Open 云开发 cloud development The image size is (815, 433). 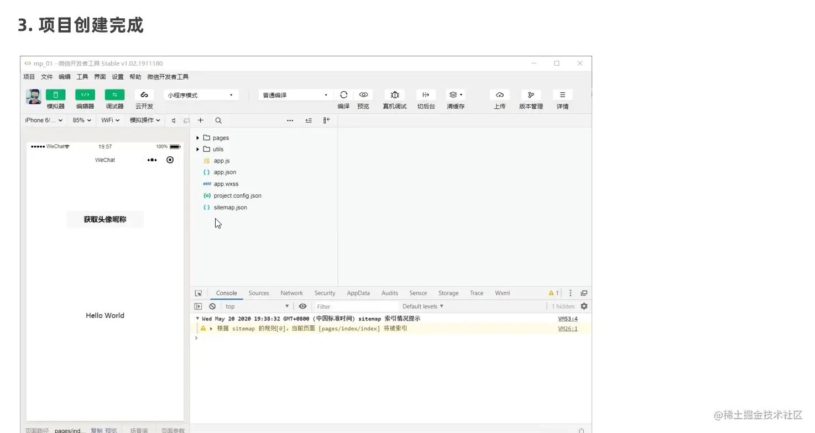144,95
